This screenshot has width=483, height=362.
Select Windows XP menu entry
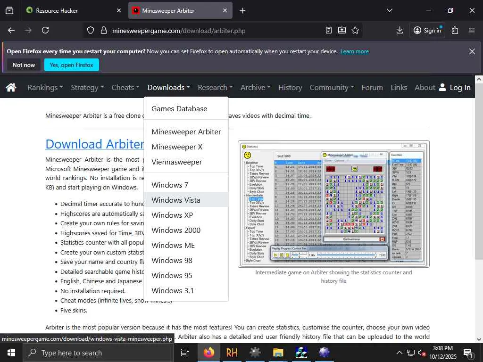point(186,215)
